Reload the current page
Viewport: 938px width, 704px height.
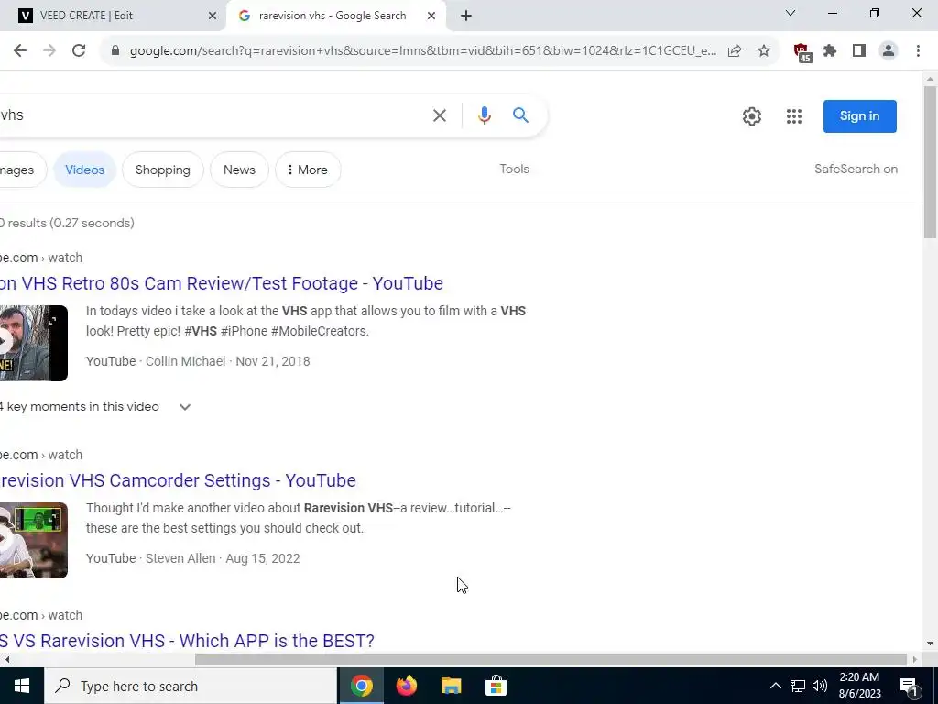click(79, 51)
